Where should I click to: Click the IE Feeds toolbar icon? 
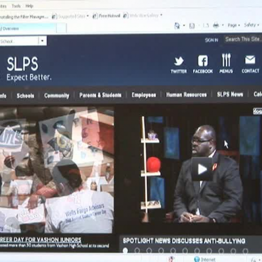(x=192, y=26)
